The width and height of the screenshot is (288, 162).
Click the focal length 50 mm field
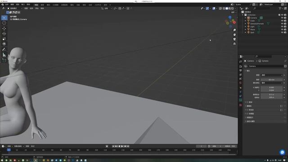click(x=272, y=80)
